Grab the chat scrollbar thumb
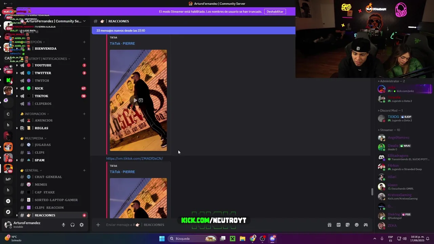The image size is (434, 244). click(x=372, y=192)
